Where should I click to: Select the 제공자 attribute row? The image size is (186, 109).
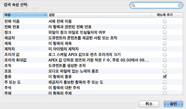(x=10, y=38)
